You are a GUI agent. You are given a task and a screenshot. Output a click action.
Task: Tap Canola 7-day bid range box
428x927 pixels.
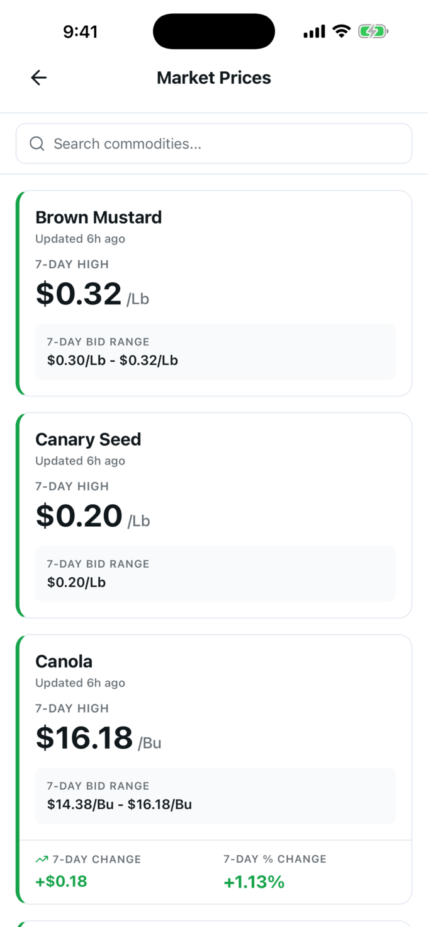point(215,795)
